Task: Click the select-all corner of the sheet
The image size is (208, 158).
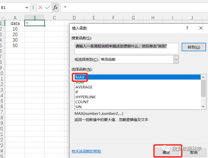Action: 2,18
